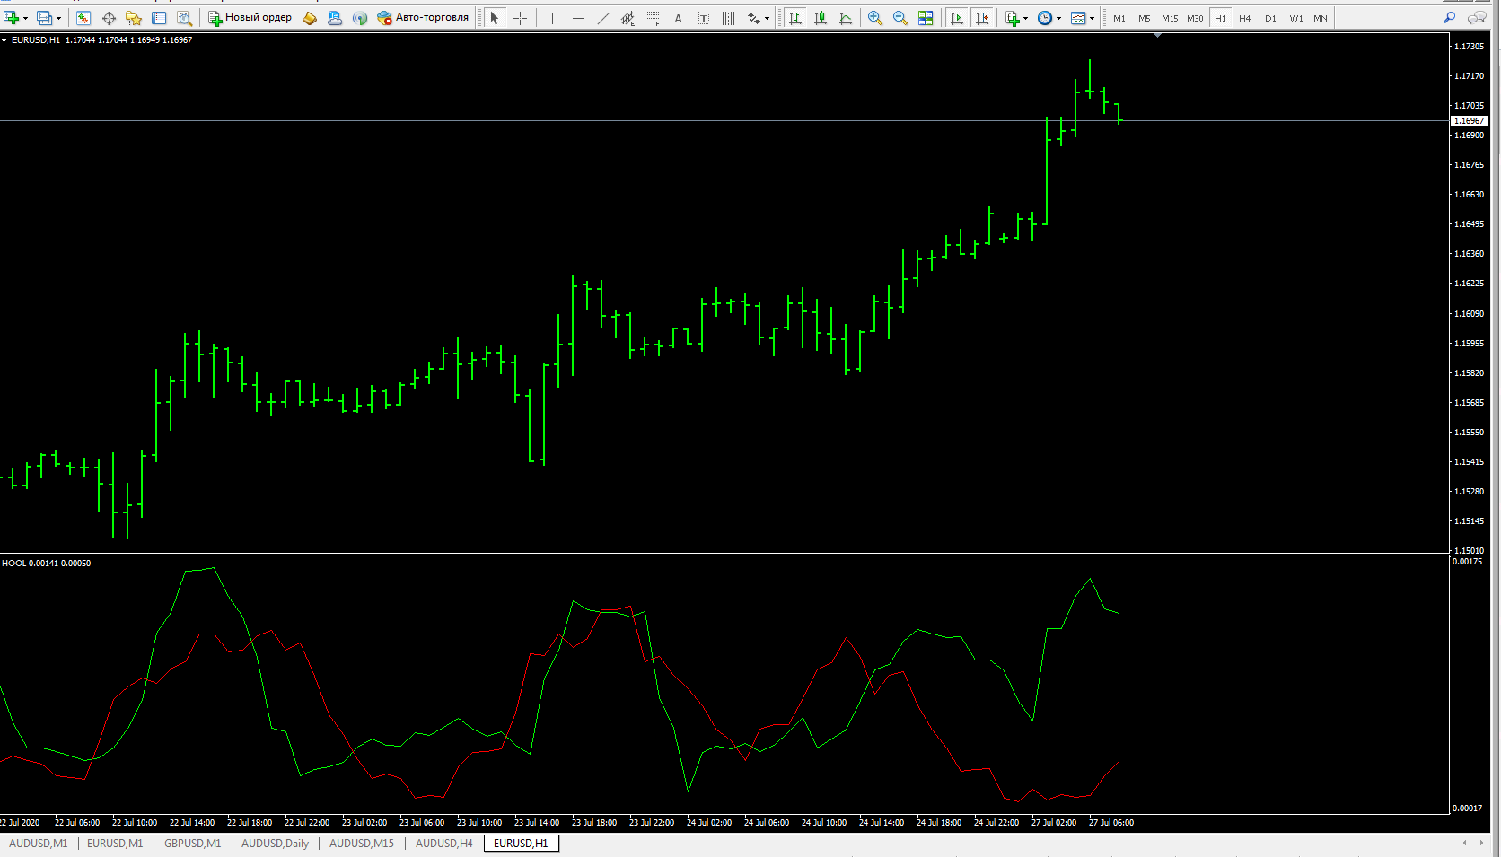The height and width of the screenshot is (857, 1501).
Task: Click the Новый ордер button
Action: pos(250,18)
